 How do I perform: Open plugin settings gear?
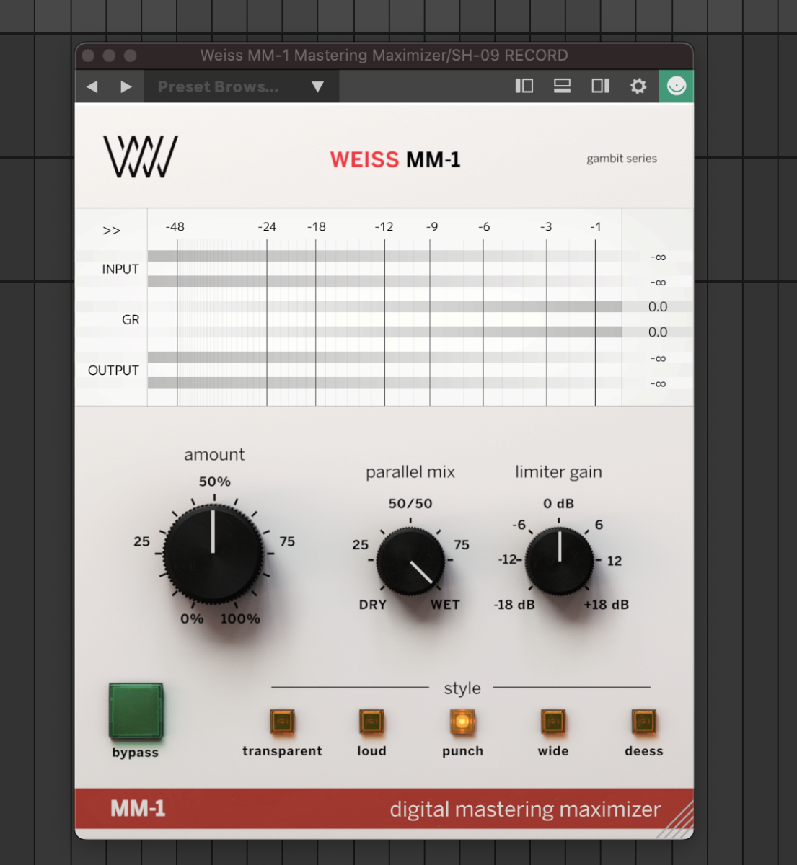[x=638, y=86]
